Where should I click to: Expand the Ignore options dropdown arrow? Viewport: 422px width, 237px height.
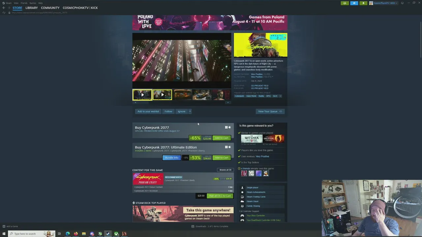point(190,111)
